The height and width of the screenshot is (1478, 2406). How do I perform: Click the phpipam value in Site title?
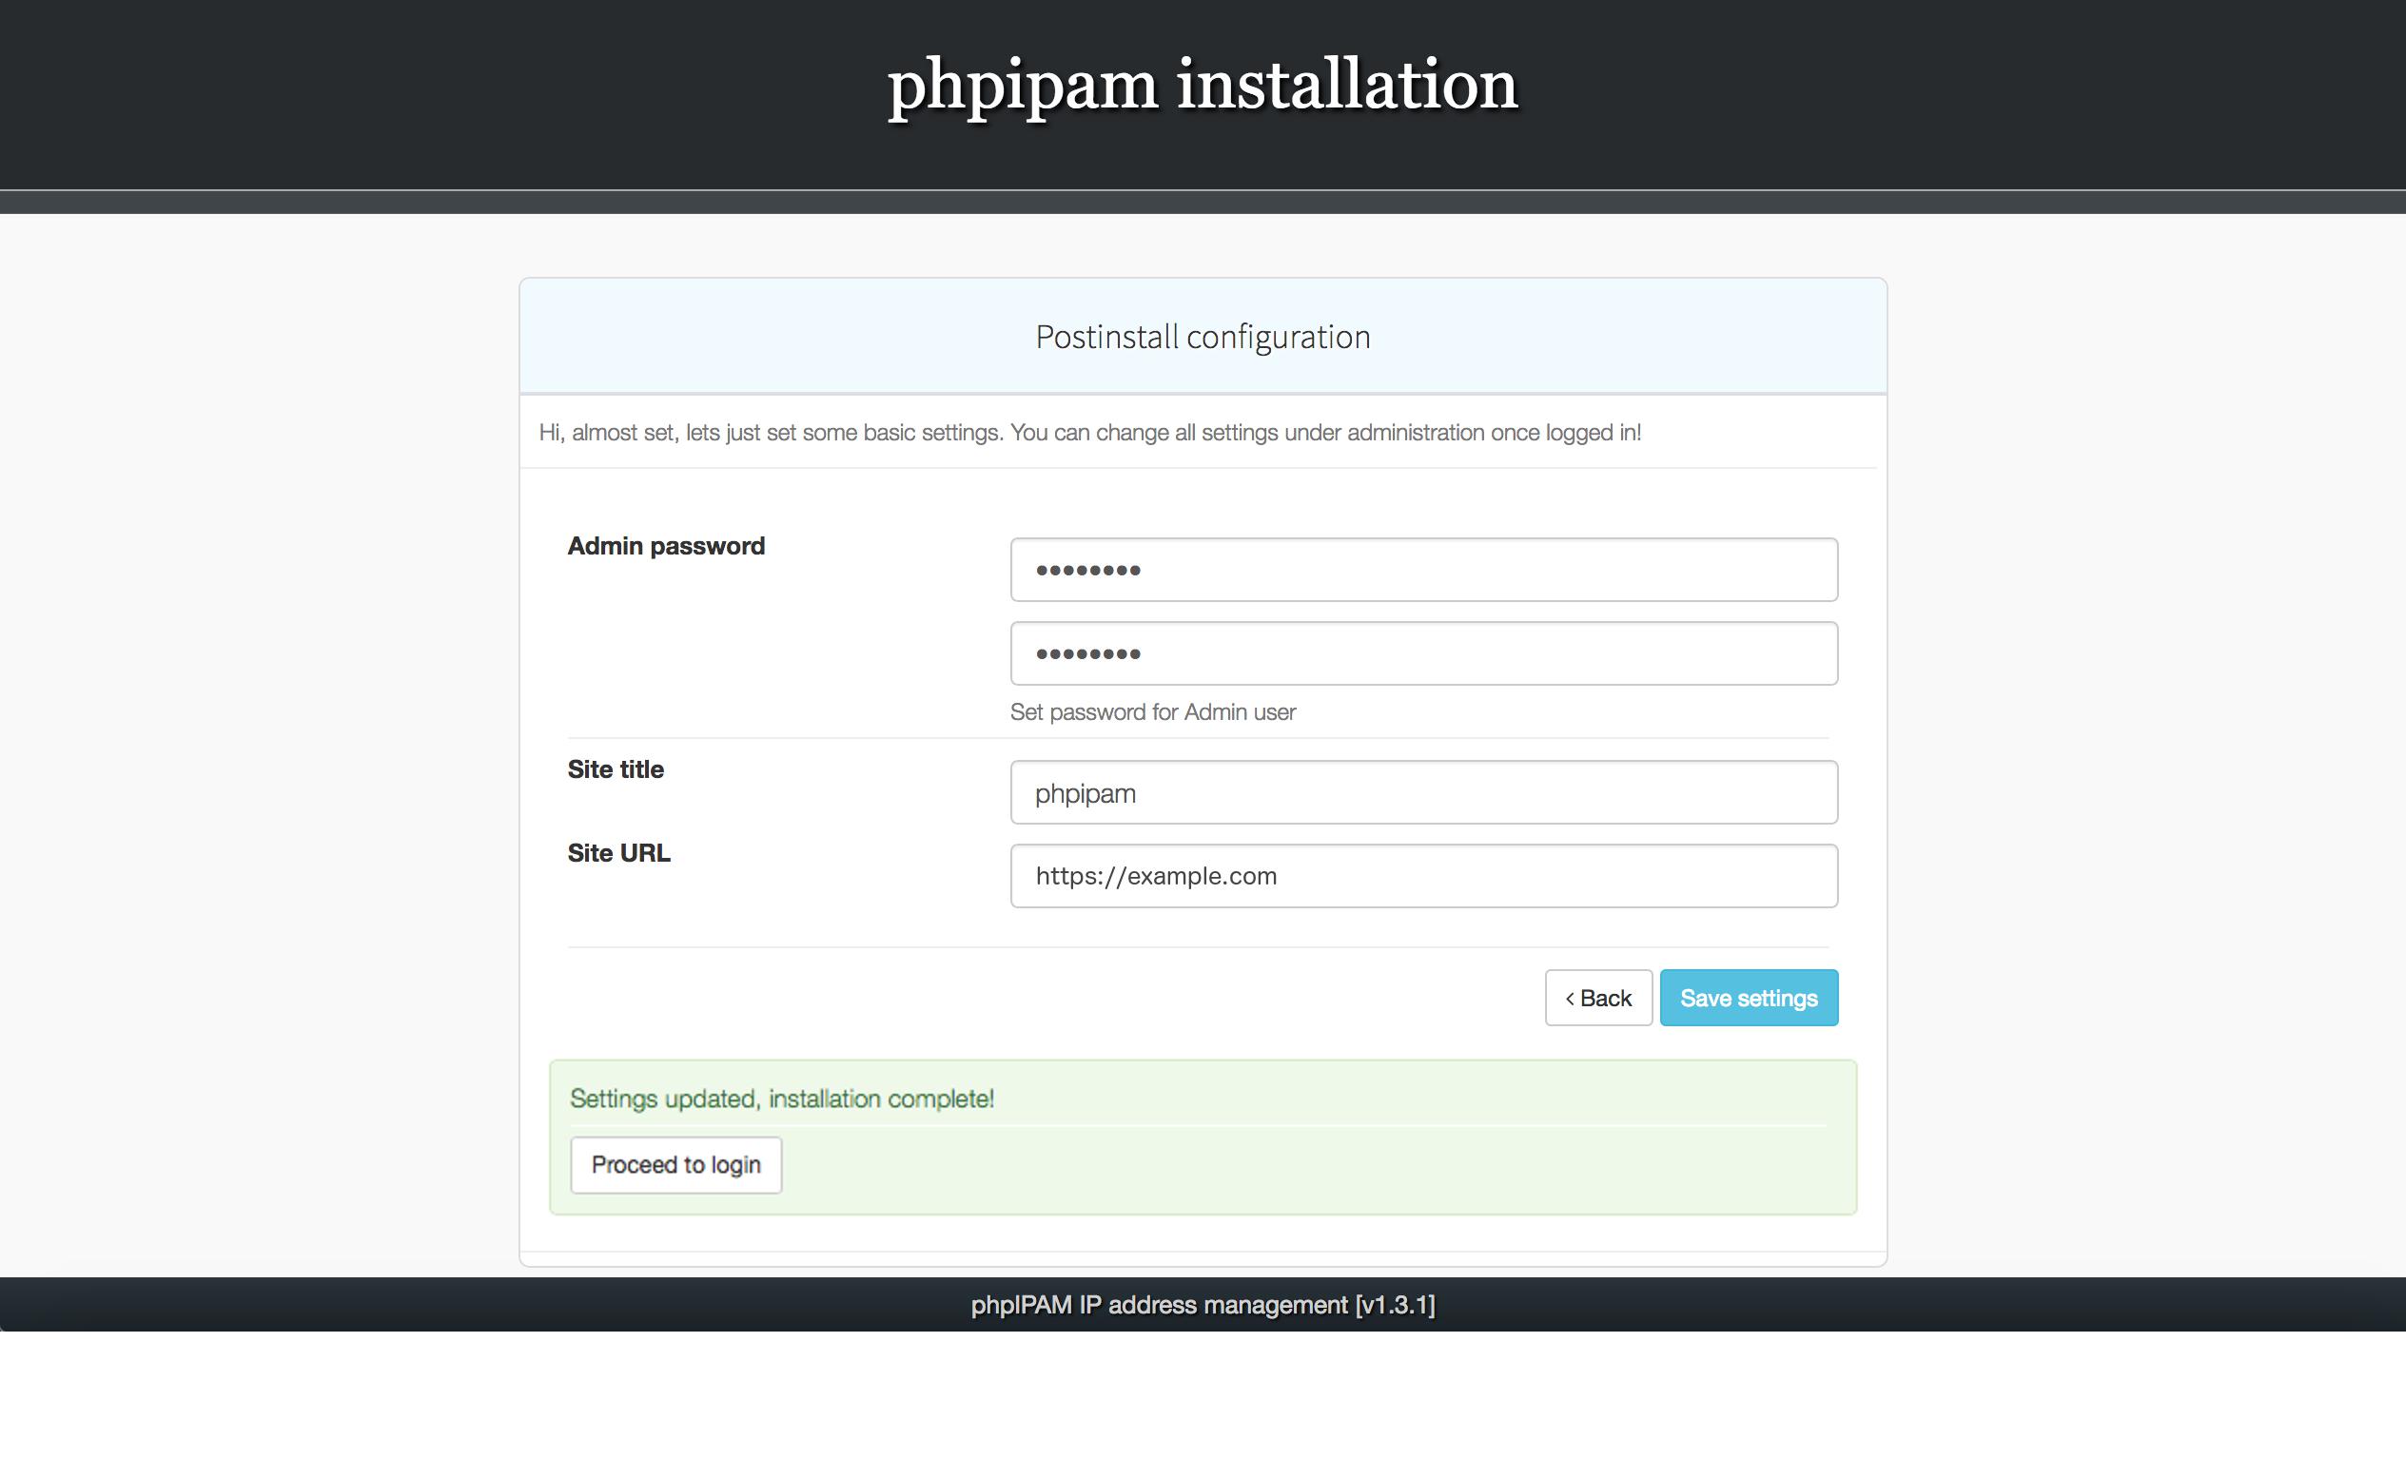pos(1085,793)
